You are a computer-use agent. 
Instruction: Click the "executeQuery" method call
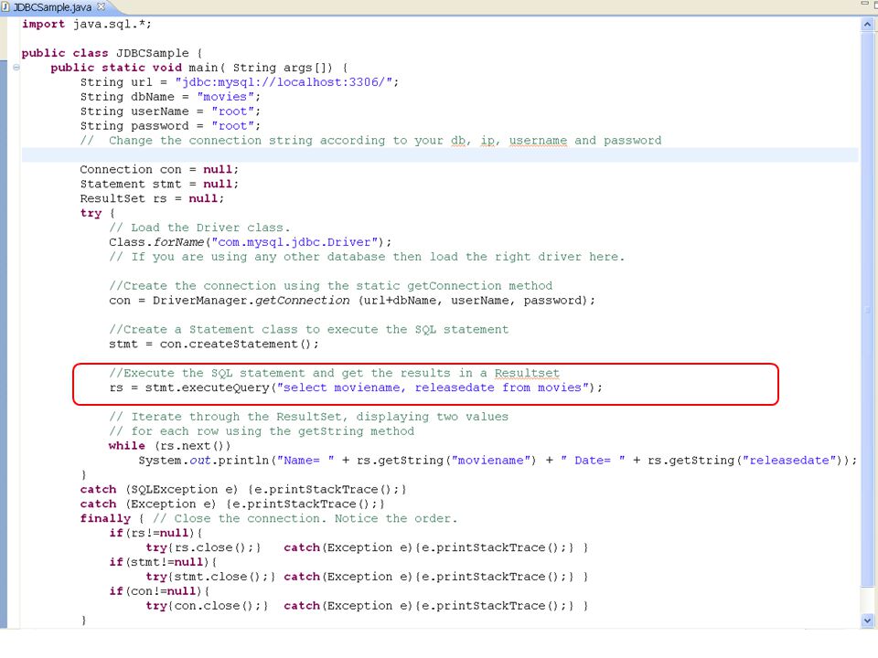[x=225, y=387]
